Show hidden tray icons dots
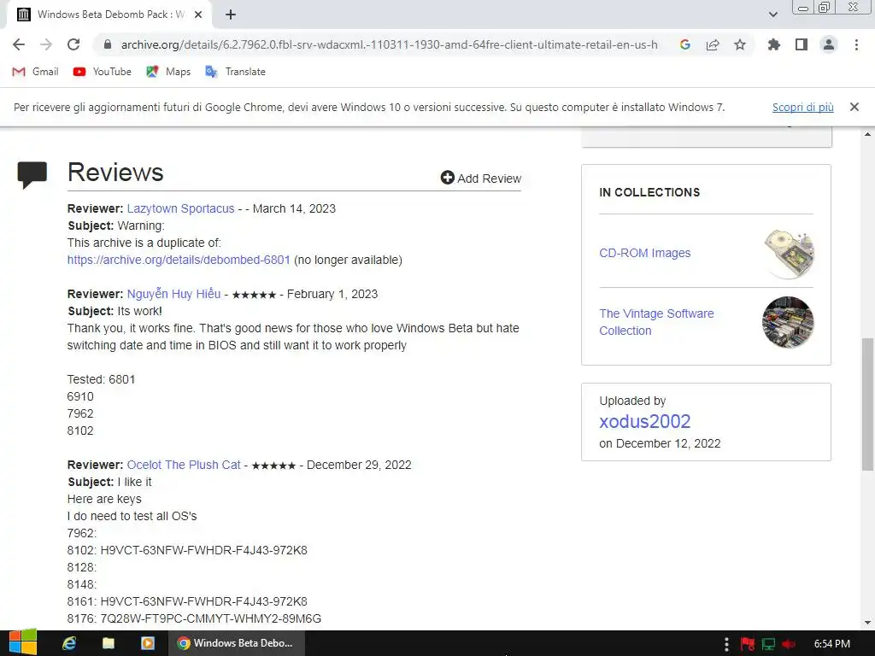The width and height of the screenshot is (875, 656). (726, 644)
